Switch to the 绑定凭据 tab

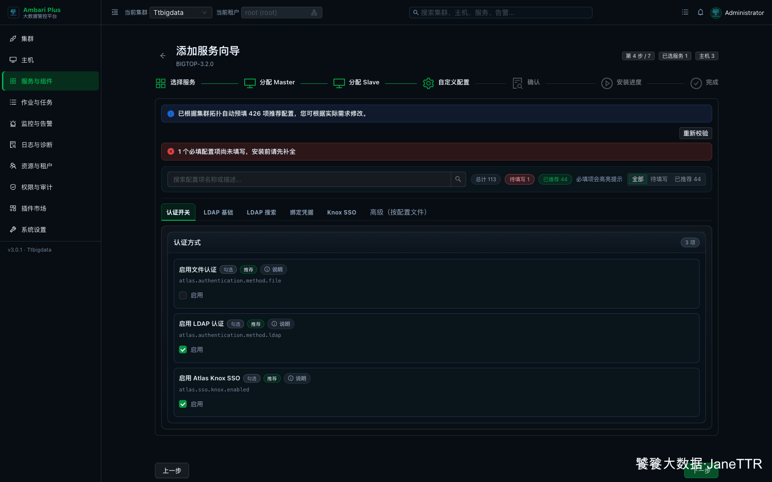click(302, 212)
